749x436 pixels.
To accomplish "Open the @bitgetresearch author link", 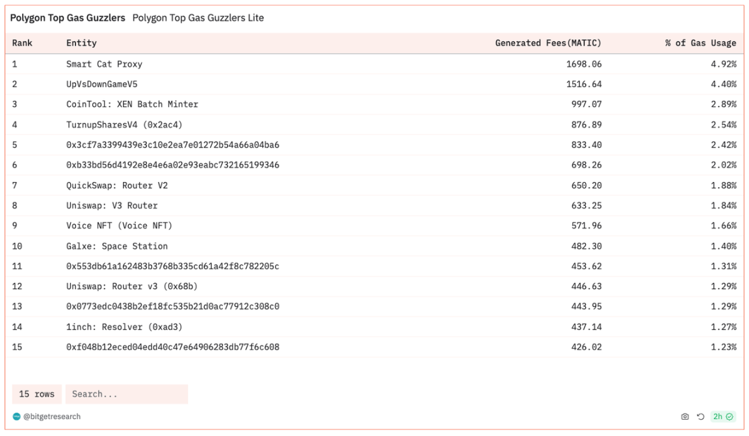I will 51,417.
